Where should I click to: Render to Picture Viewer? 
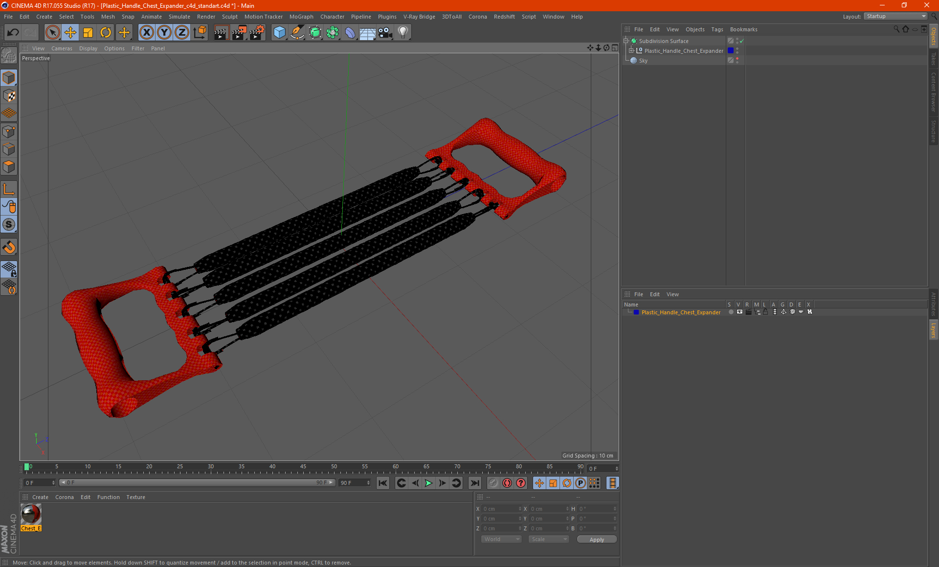click(x=239, y=33)
